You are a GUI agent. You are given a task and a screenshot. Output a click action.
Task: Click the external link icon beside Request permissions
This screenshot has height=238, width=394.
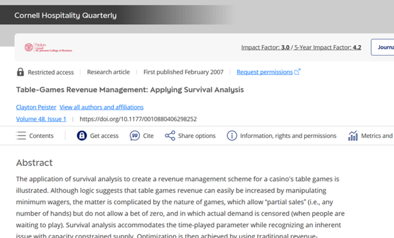297,72
